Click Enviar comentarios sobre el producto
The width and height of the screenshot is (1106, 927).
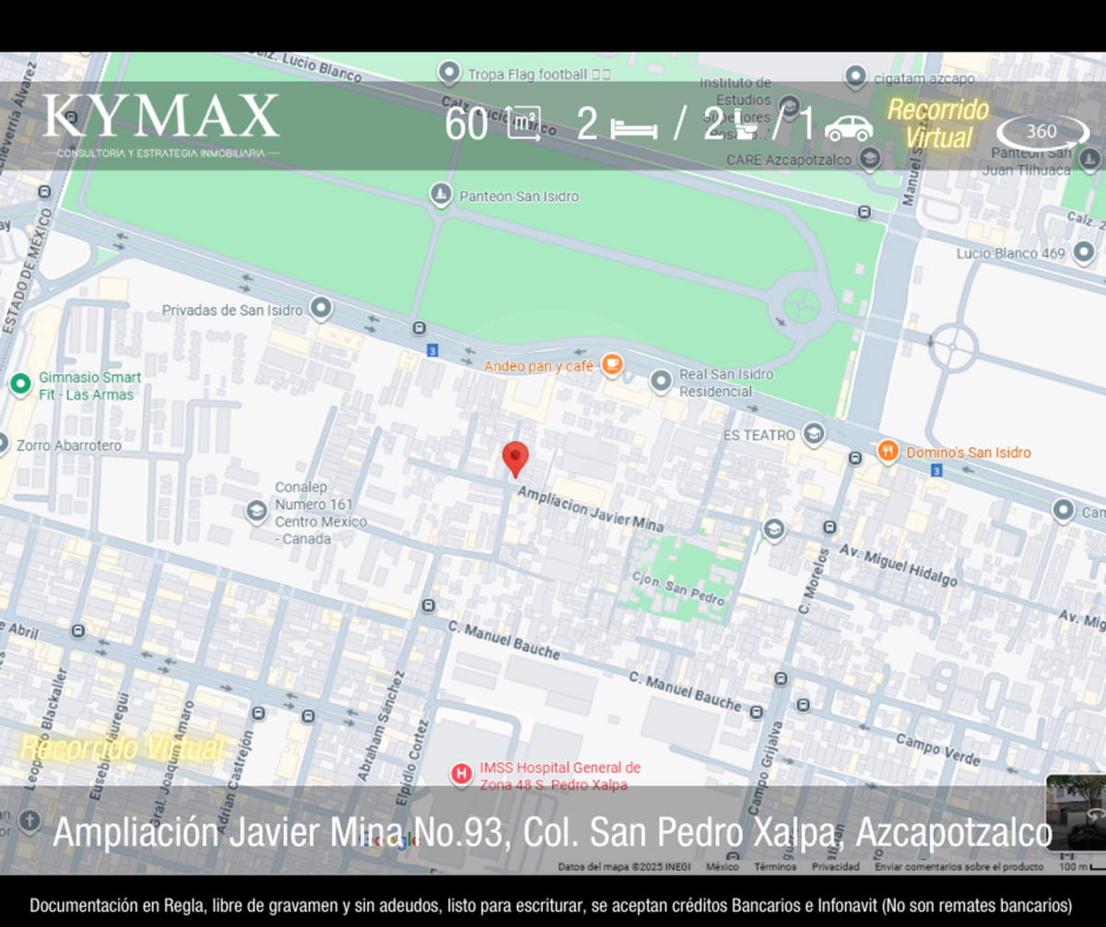(x=959, y=867)
